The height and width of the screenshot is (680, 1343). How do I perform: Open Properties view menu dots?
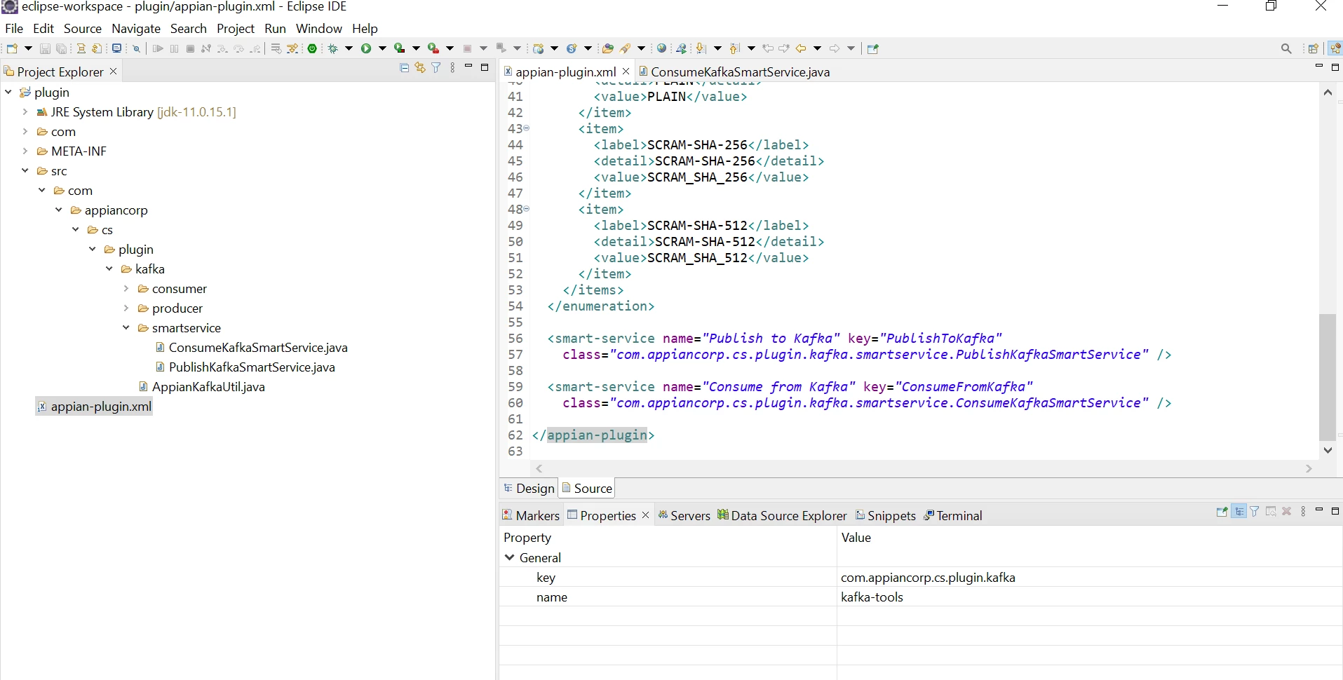click(x=1303, y=512)
